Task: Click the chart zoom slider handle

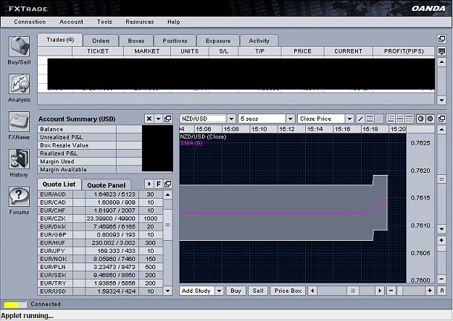Action: 399,291
